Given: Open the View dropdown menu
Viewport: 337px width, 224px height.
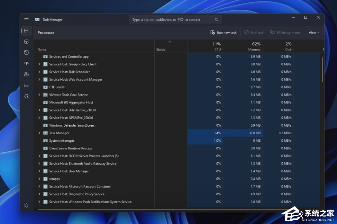Looking at the screenshot, I should [x=314, y=32].
